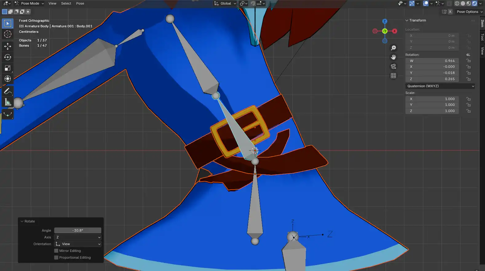Edit the rotation W value 0.964
The image size is (485, 271).
coord(432,61)
